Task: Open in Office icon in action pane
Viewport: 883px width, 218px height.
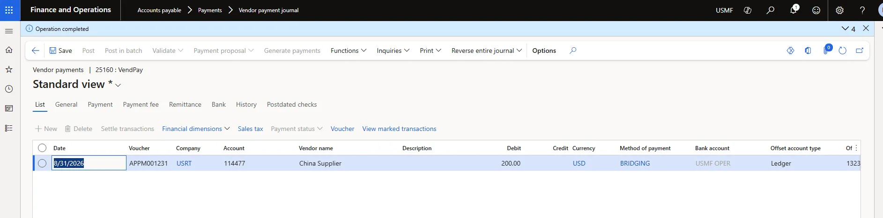Action: (808, 51)
